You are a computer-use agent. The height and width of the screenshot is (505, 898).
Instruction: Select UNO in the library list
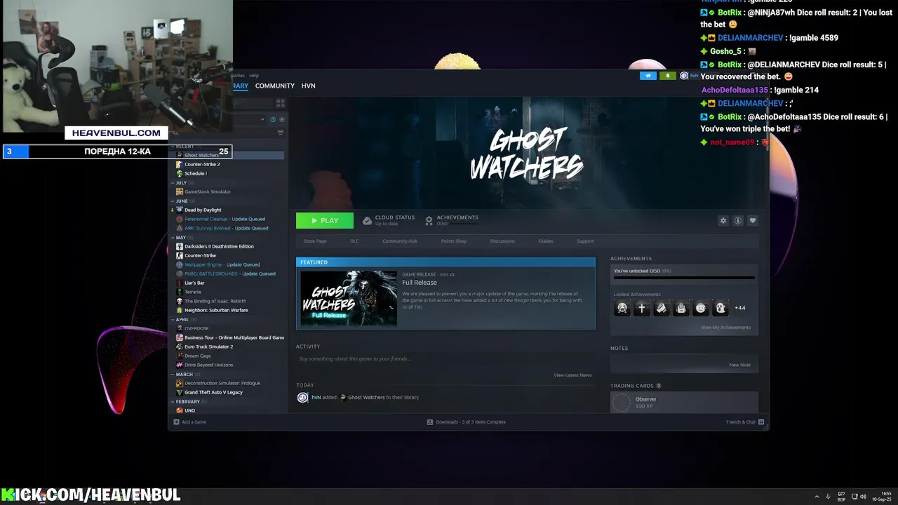coord(189,410)
